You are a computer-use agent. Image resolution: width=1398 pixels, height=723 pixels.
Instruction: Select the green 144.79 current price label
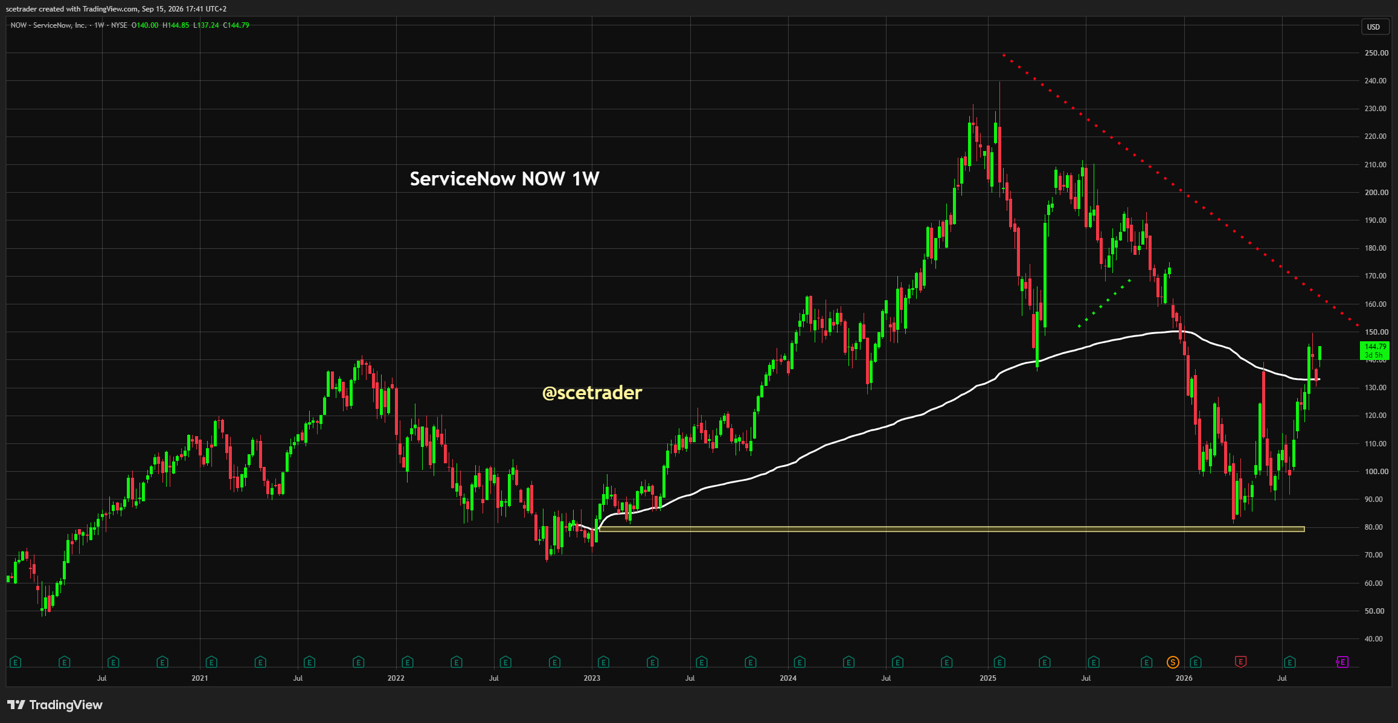[1375, 350]
